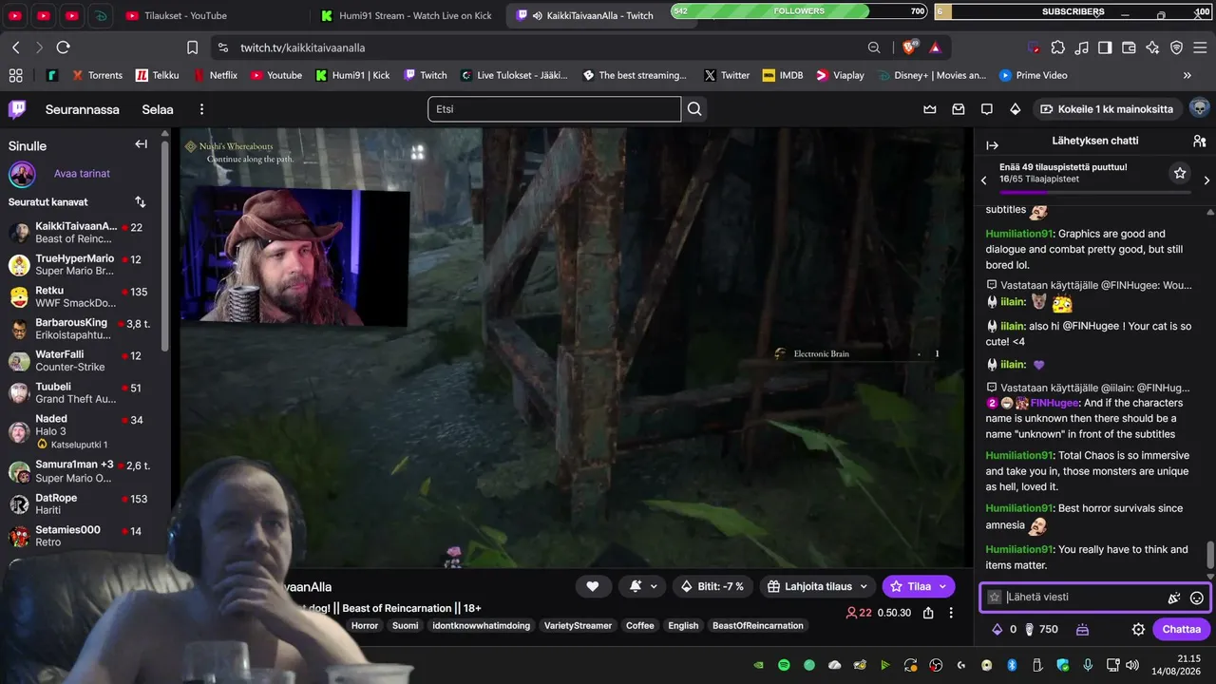The height and width of the screenshot is (684, 1216).
Task: Open the chat community users icon
Action: point(1200,141)
